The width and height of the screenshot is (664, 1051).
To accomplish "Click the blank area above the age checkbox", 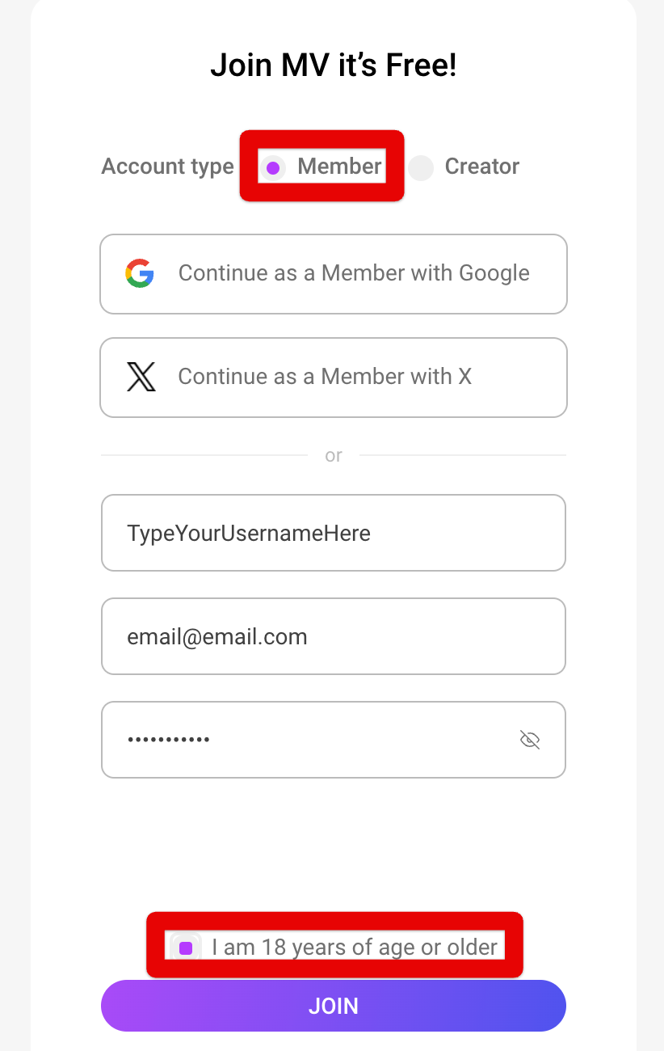I will click(333, 849).
